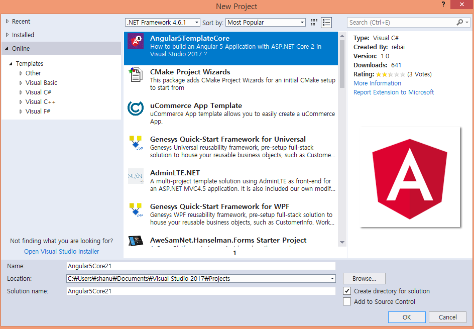Open the search options dropdown arrow
474x329 pixels.
(x=467, y=22)
